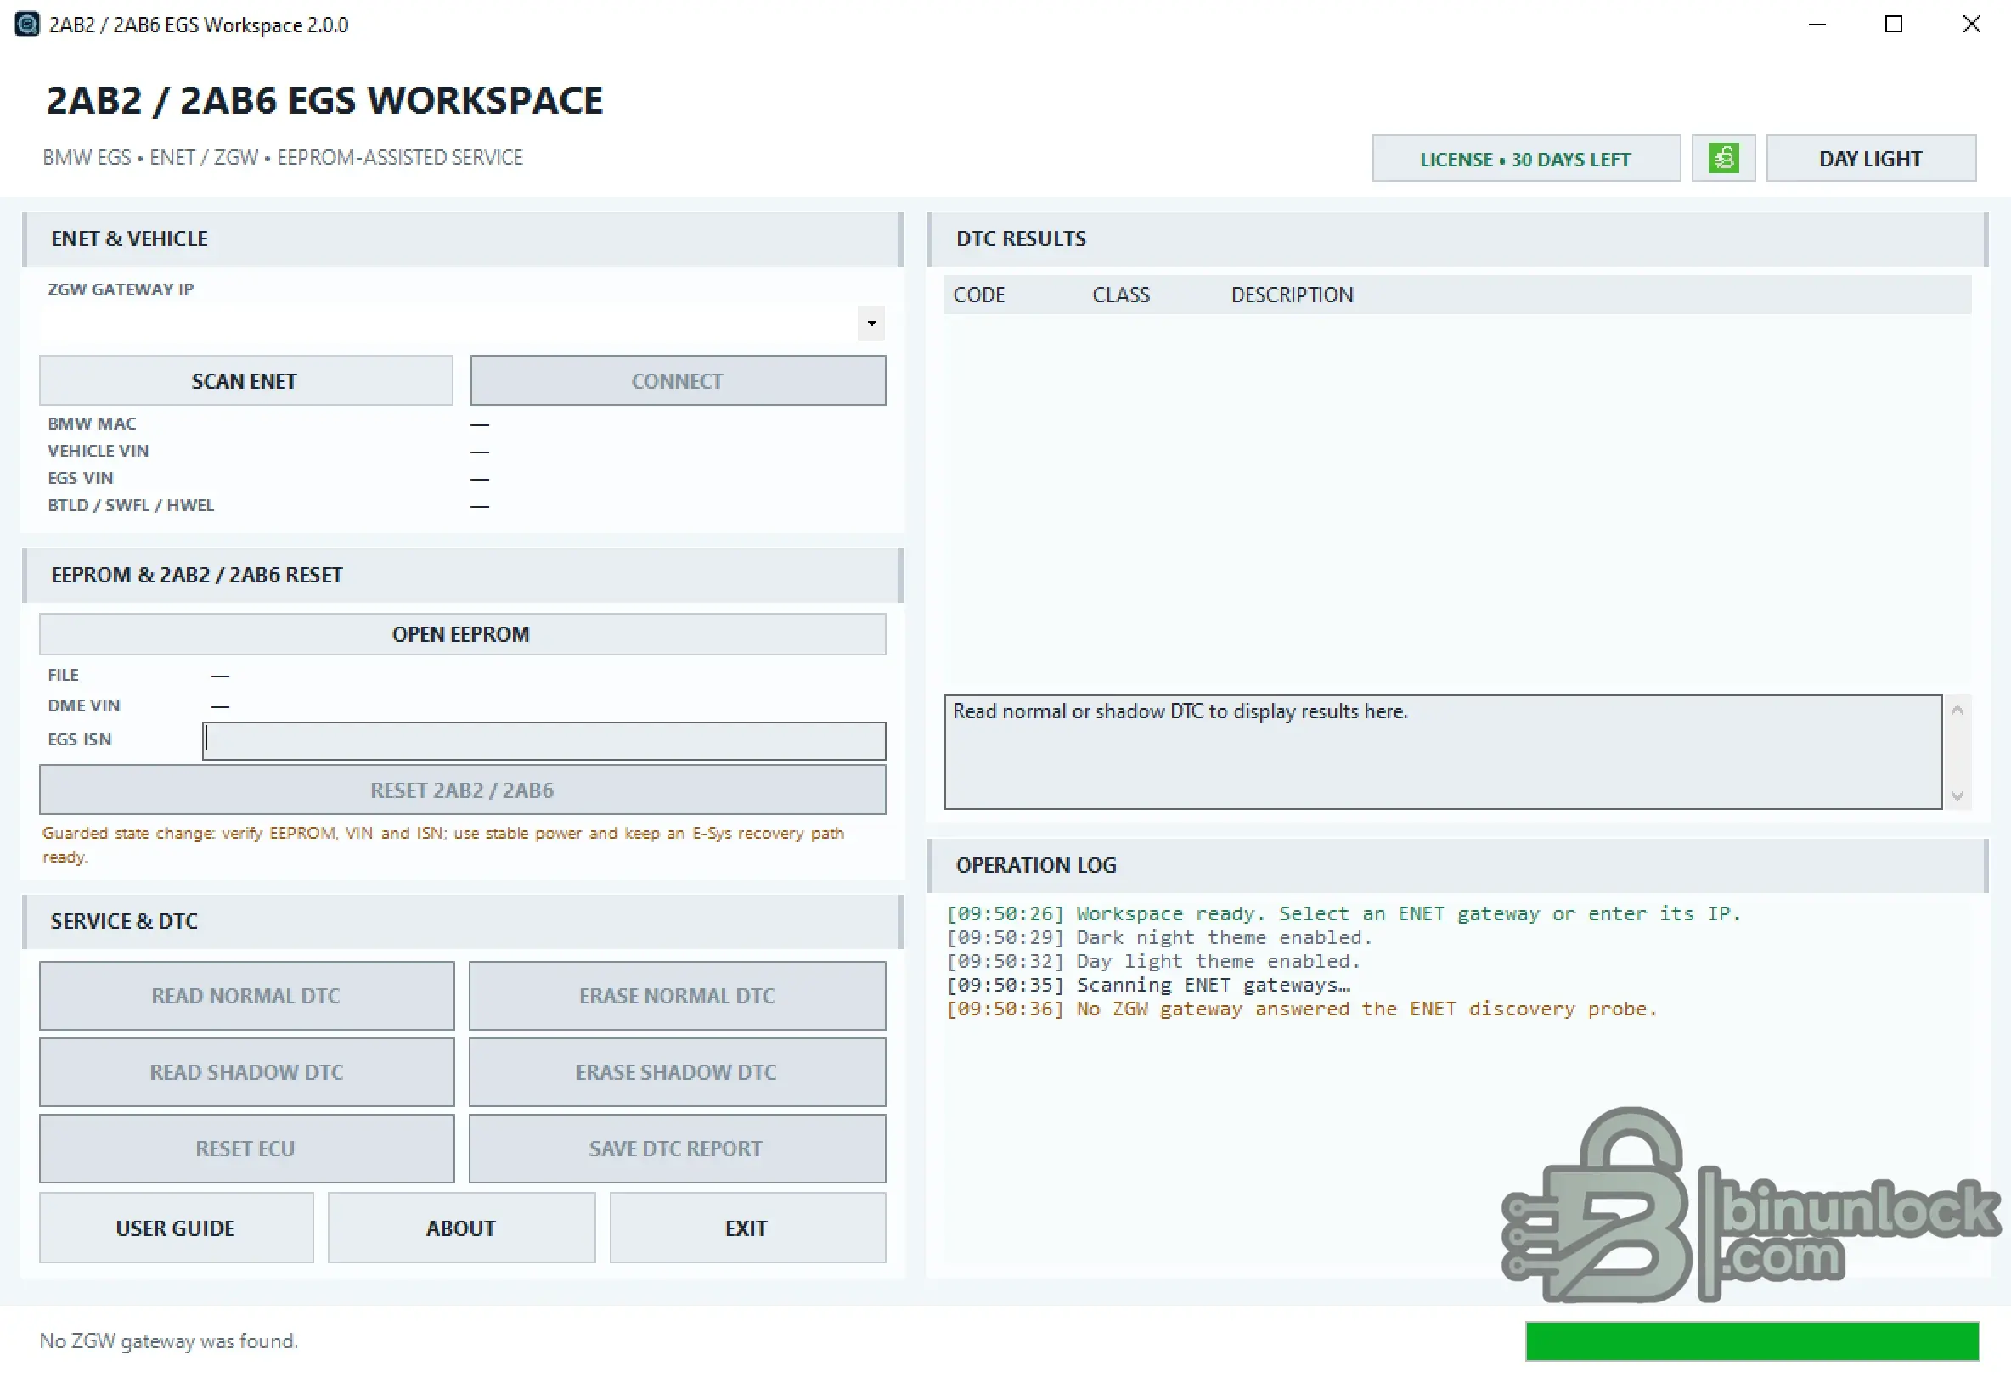Click the VEHICLE VIN label
The image size is (2011, 1377).
[x=98, y=451]
